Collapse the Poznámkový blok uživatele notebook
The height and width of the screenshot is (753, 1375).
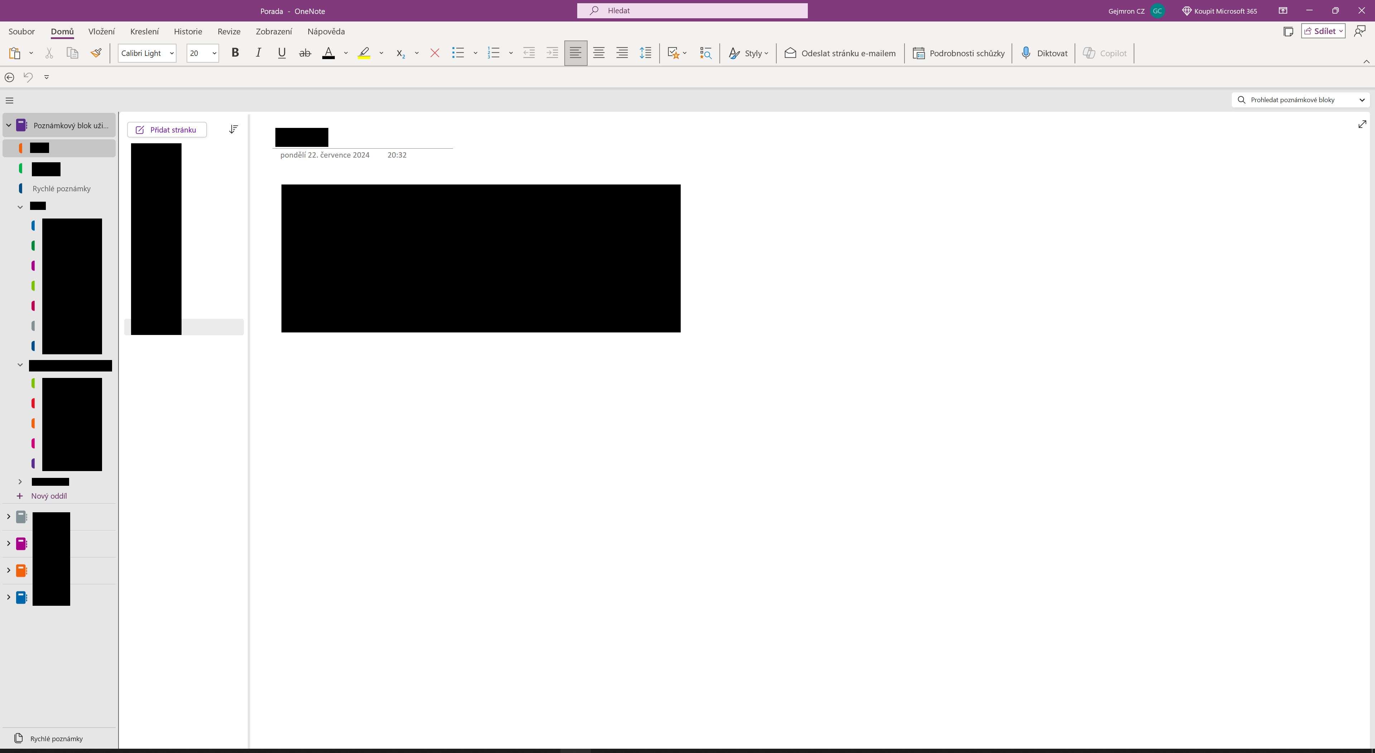(9, 125)
